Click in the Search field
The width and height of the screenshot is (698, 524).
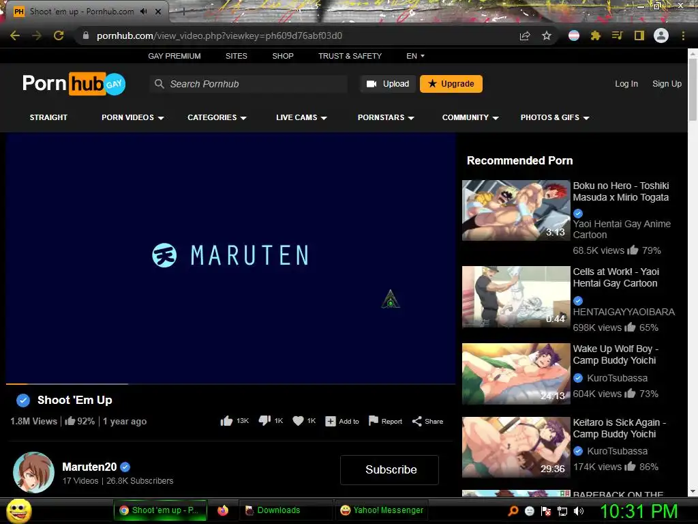point(248,84)
